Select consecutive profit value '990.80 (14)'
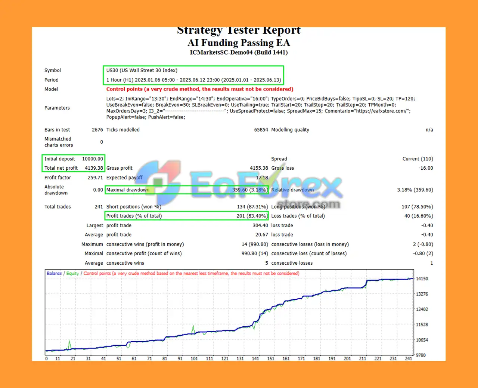Image resolution: width=478 pixels, height=388 pixels. 255,253
